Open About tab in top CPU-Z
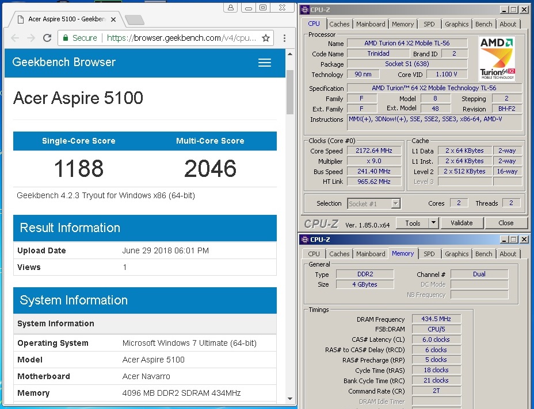The width and height of the screenshot is (534, 409). pyautogui.click(x=508, y=24)
